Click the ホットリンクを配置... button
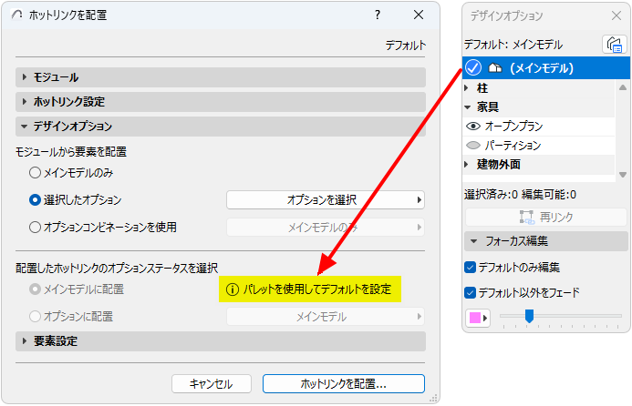 click(344, 383)
